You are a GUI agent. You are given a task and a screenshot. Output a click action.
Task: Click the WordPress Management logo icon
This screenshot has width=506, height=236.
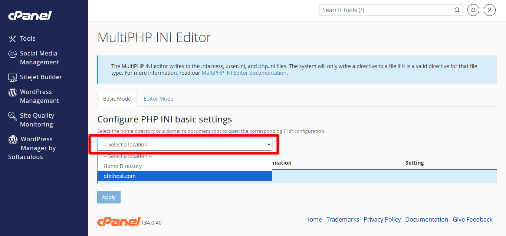[13, 92]
